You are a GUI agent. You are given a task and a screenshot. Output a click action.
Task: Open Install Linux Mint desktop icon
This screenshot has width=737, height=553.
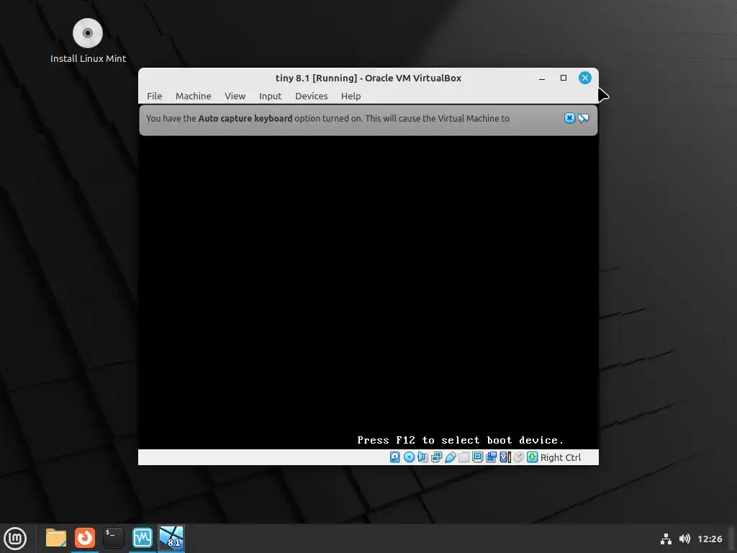point(88,40)
